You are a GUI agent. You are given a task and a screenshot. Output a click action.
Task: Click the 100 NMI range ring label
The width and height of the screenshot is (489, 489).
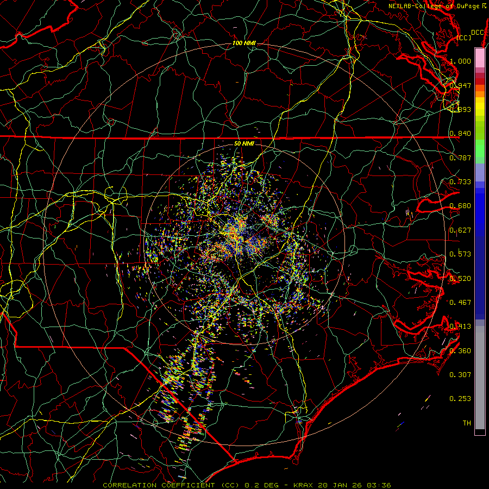pyautogui.click(x=244, y=43)
